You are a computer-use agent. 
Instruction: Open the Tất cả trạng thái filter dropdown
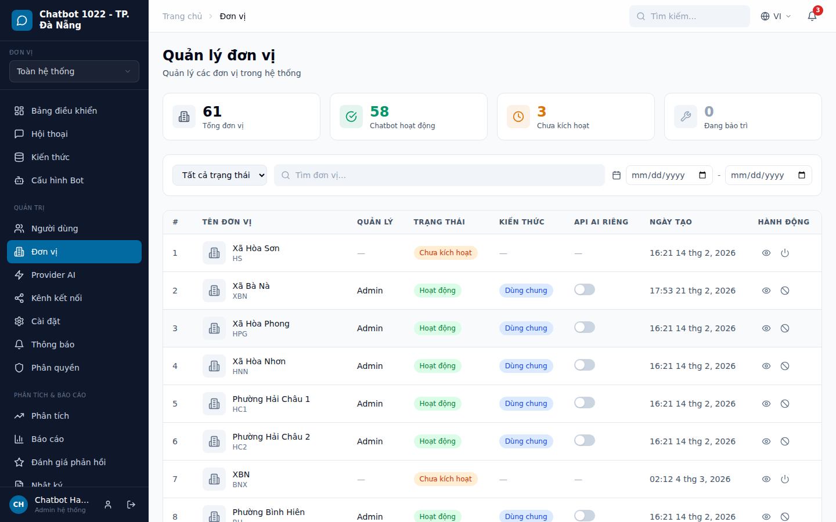click(x=219, y=175)
